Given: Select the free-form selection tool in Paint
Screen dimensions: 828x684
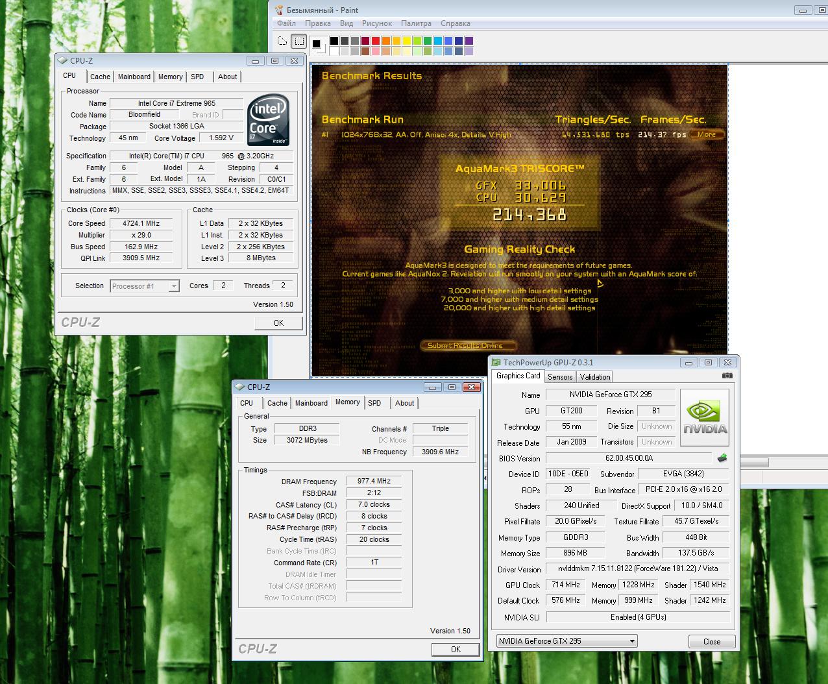Looking at the screenshot, I should pyautogui.click(x=282, y=41).
